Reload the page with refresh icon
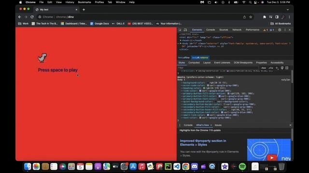Viewport: 309px width, 173px height. (32, 17)
